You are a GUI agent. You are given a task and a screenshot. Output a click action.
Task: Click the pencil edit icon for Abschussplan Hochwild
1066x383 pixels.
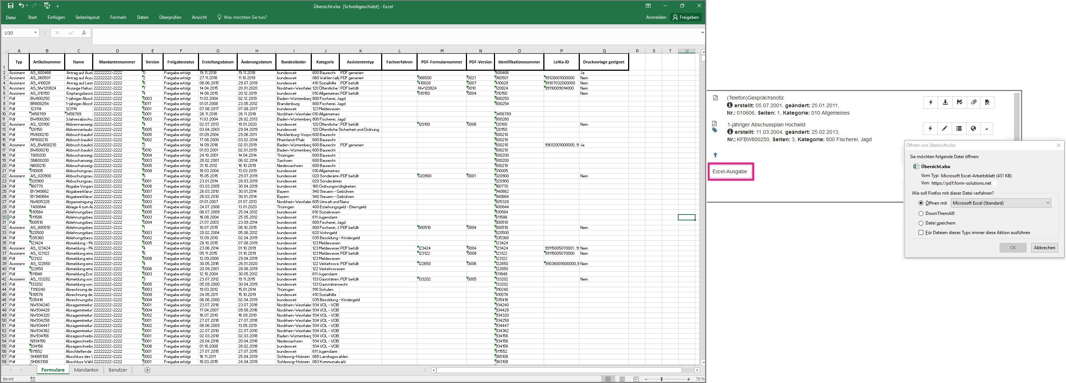click(944, 129)
